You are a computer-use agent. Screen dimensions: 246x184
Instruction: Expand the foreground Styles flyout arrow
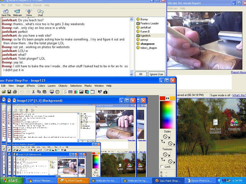coord(169,137)
